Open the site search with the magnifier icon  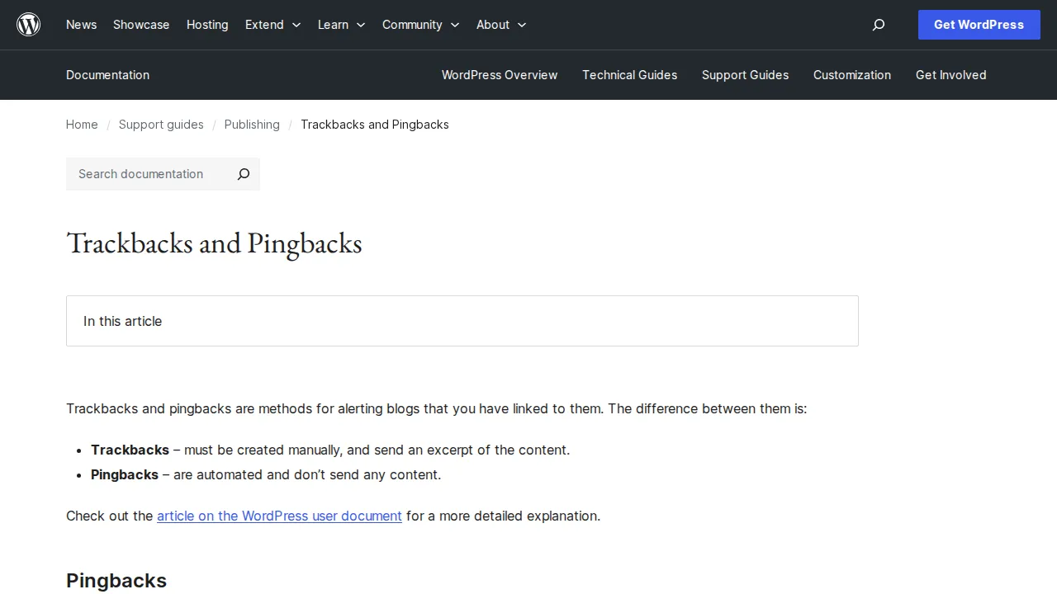(878, 25)
